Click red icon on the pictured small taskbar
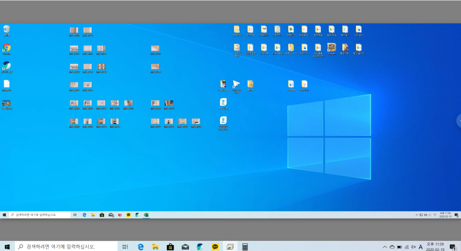Screen dimensions: 461x251 click(x=120, y=215)
